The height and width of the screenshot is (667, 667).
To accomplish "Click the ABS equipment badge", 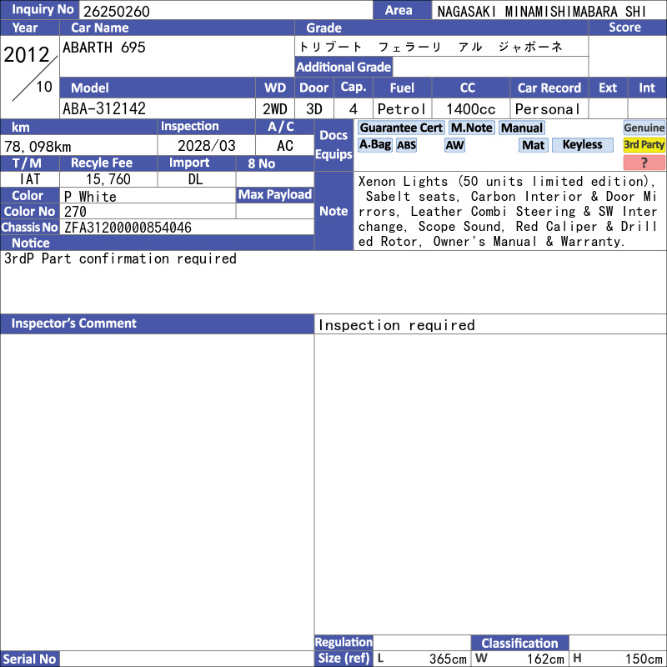I will (406, 145).
